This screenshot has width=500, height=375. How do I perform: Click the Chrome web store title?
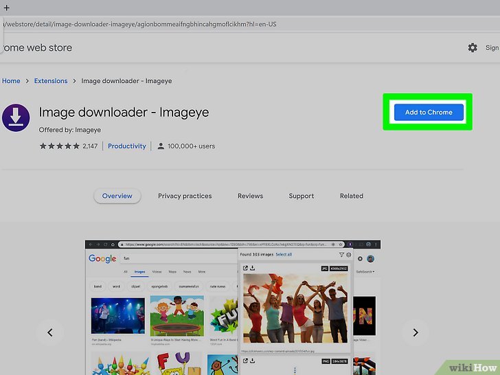pyautogui.click(x=36, y=48)
